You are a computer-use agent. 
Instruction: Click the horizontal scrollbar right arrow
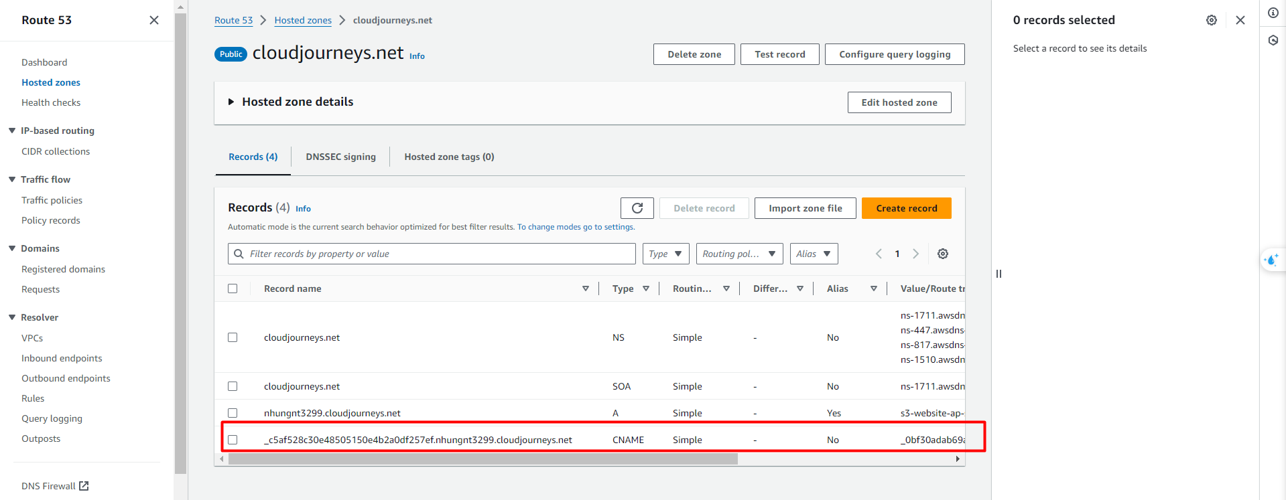point(958,459)
